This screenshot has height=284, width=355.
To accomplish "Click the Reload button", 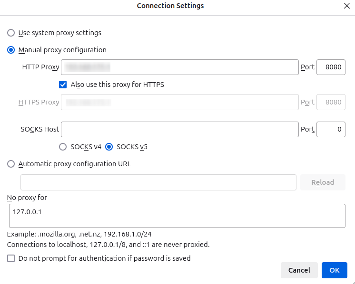I will (x=322, y=182).
